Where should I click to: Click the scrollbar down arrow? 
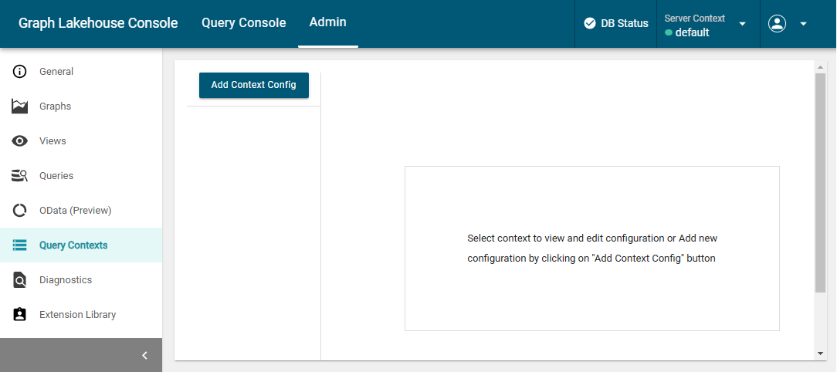click(820, 353)
